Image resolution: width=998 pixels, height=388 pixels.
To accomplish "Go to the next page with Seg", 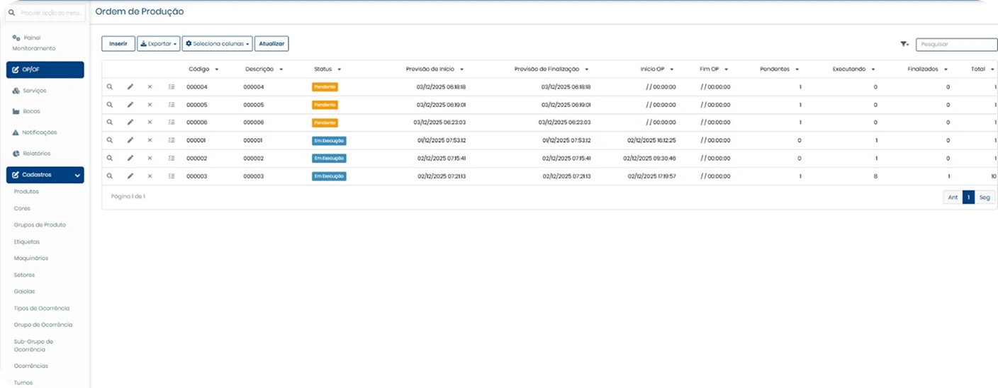I will (x=985, y=198).
